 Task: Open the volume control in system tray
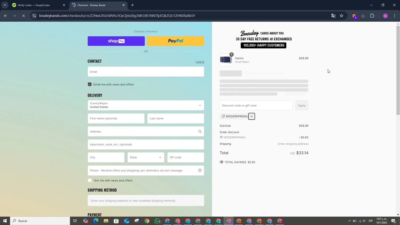(364, 221)
